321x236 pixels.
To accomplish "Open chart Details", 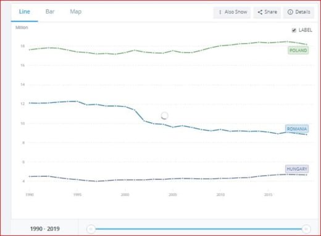I will [x=299, y=12].
